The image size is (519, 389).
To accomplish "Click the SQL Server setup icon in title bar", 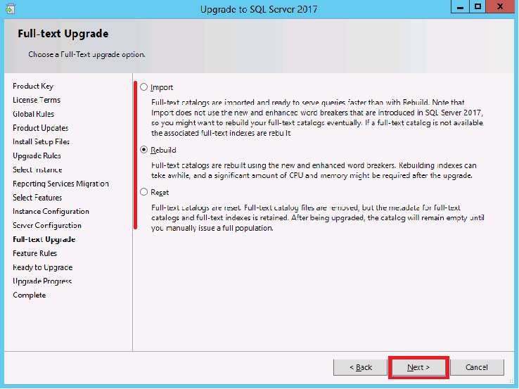I will tap(11, 9).
